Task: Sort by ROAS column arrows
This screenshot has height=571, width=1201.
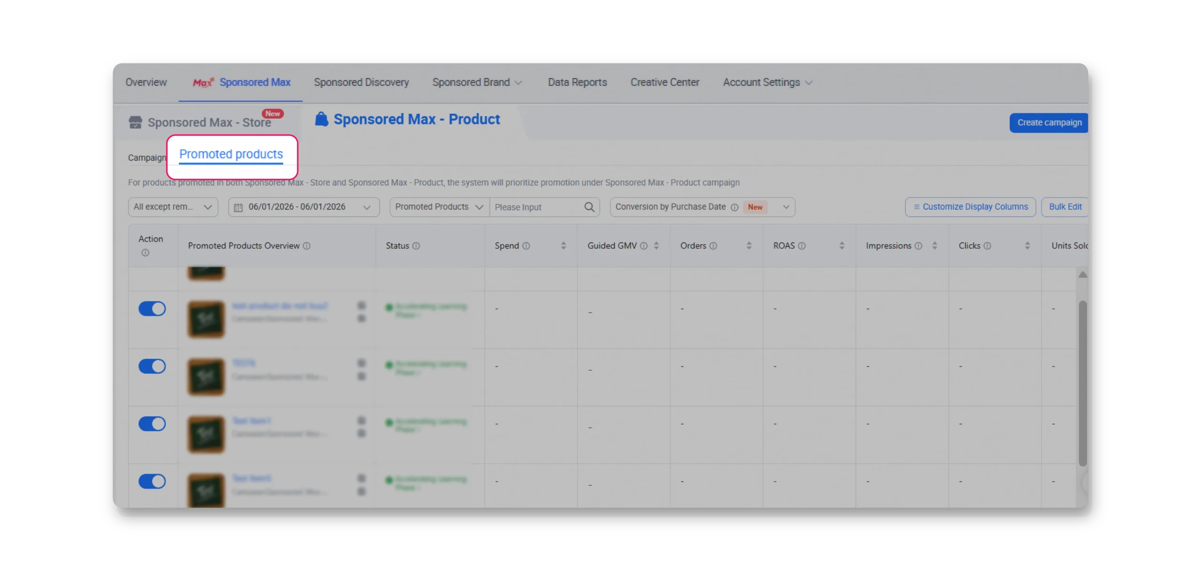Action: pos(842,246)
